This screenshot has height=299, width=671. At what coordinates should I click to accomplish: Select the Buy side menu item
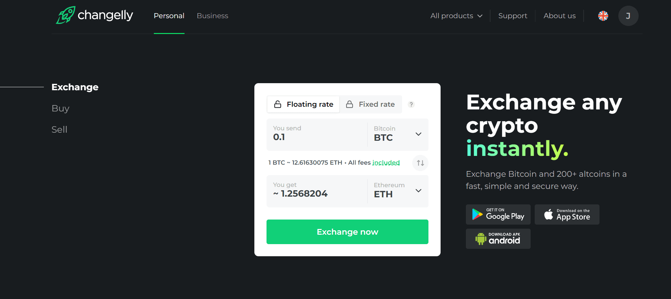pos(60,108)
